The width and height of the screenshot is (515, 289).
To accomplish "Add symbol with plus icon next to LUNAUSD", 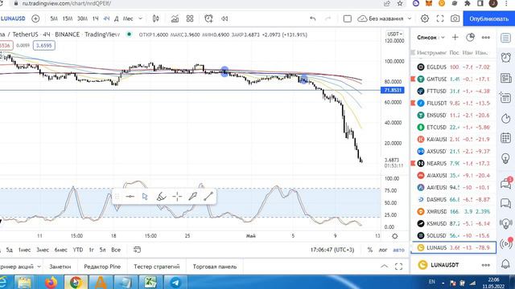I will (x=35, y=18).
